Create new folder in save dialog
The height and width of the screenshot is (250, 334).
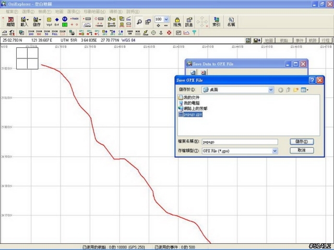click(x=296, y=90)
